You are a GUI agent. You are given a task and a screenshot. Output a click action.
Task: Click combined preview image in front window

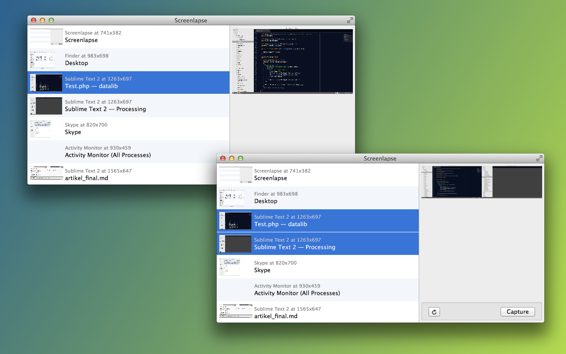coord(482,182)
